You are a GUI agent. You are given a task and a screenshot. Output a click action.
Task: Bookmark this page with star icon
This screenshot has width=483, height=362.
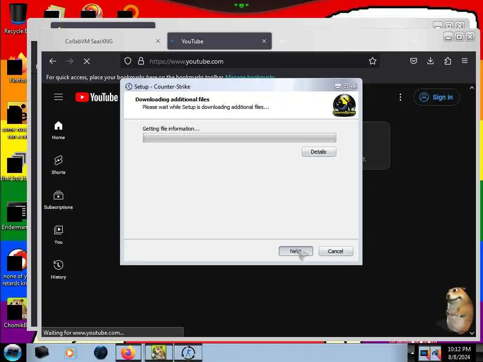coord(373,61)
